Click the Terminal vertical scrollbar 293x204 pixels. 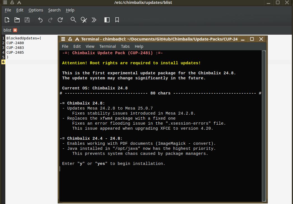pyautogui.click(x=264, y=126)
